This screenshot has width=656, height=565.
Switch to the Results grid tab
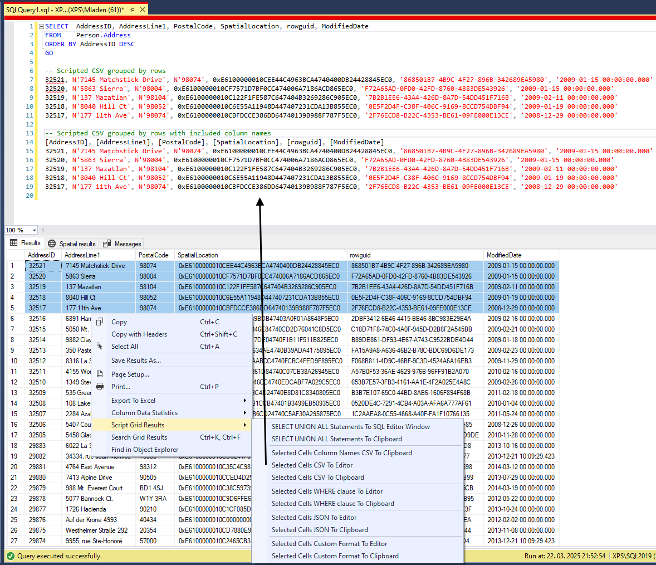(26, 243)
